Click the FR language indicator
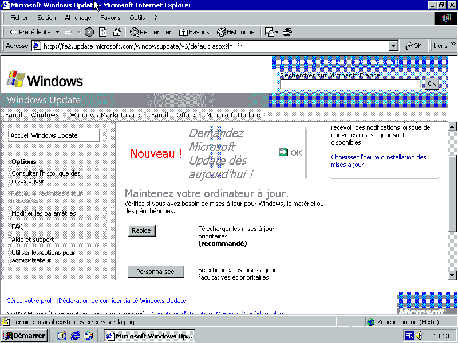 coord(409,336)
